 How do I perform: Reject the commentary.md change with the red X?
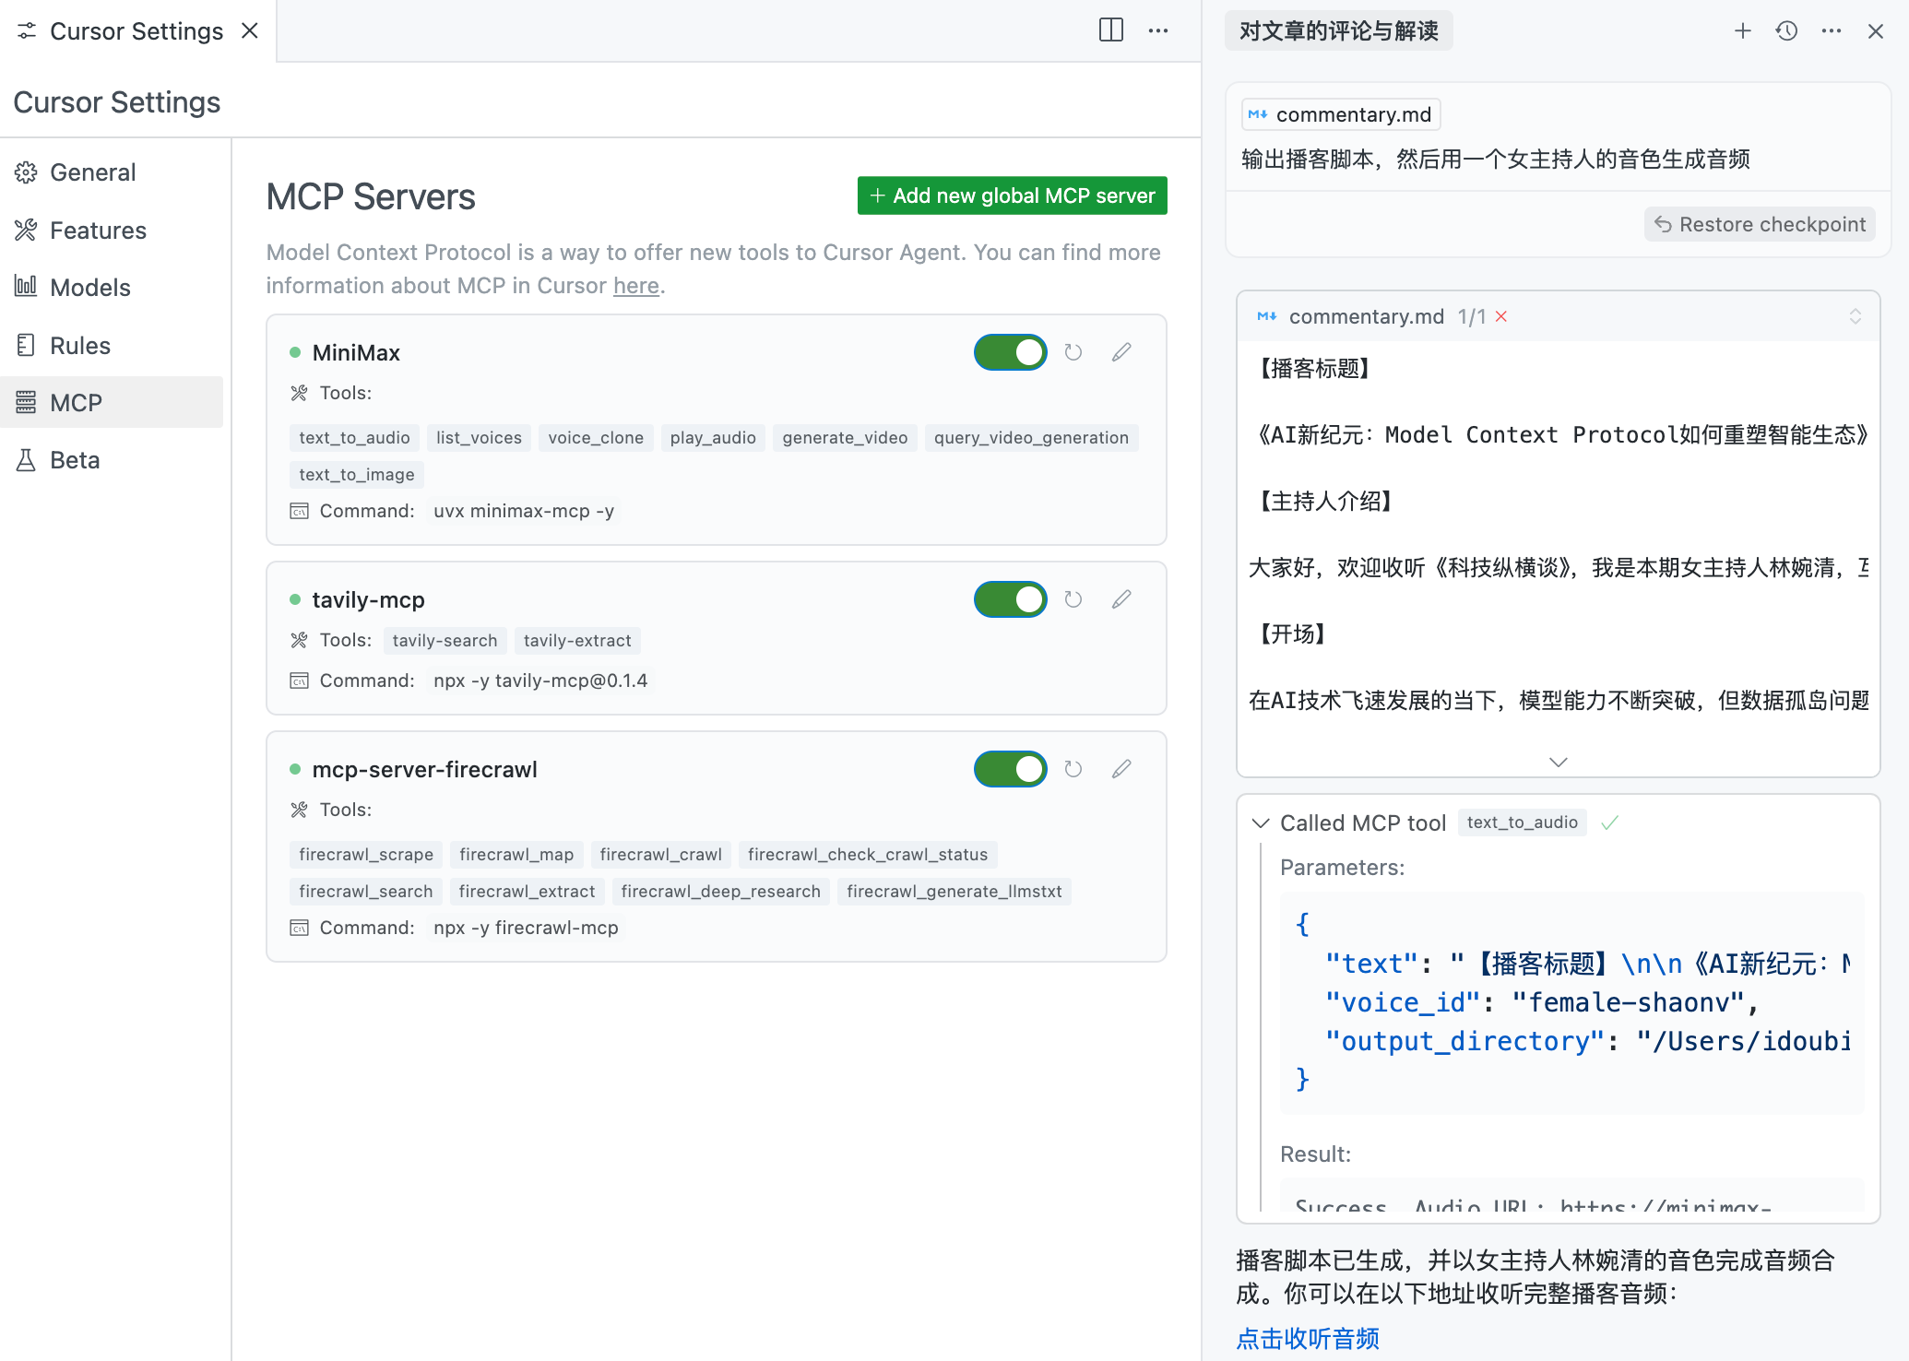[1501, 316]
